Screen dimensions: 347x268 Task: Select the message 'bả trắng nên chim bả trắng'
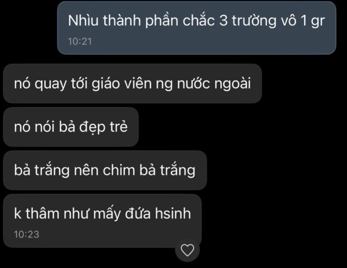click(x=105, y=170)
